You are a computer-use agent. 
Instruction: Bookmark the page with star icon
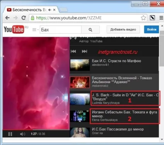[143, 18]
